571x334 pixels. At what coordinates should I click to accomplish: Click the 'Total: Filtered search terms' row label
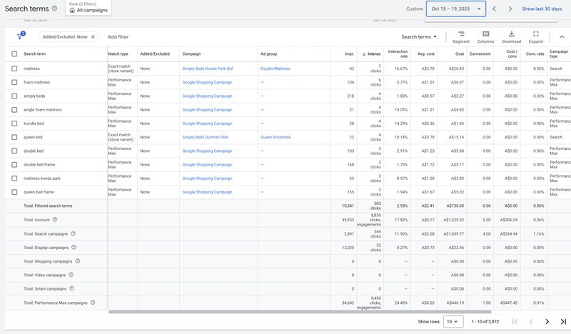48,206
